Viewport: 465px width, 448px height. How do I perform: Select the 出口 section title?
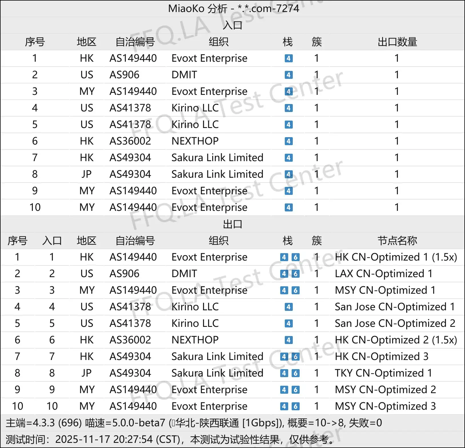click(232, 224)
